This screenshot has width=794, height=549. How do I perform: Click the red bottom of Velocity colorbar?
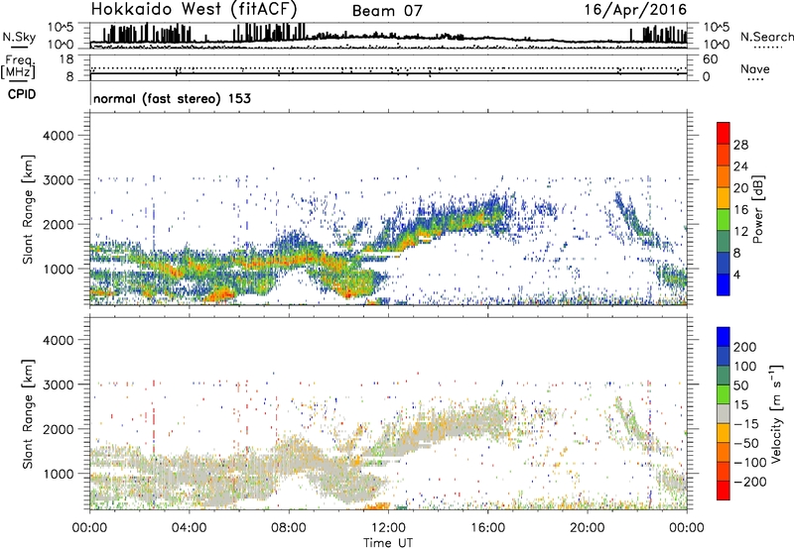[724, 491]
